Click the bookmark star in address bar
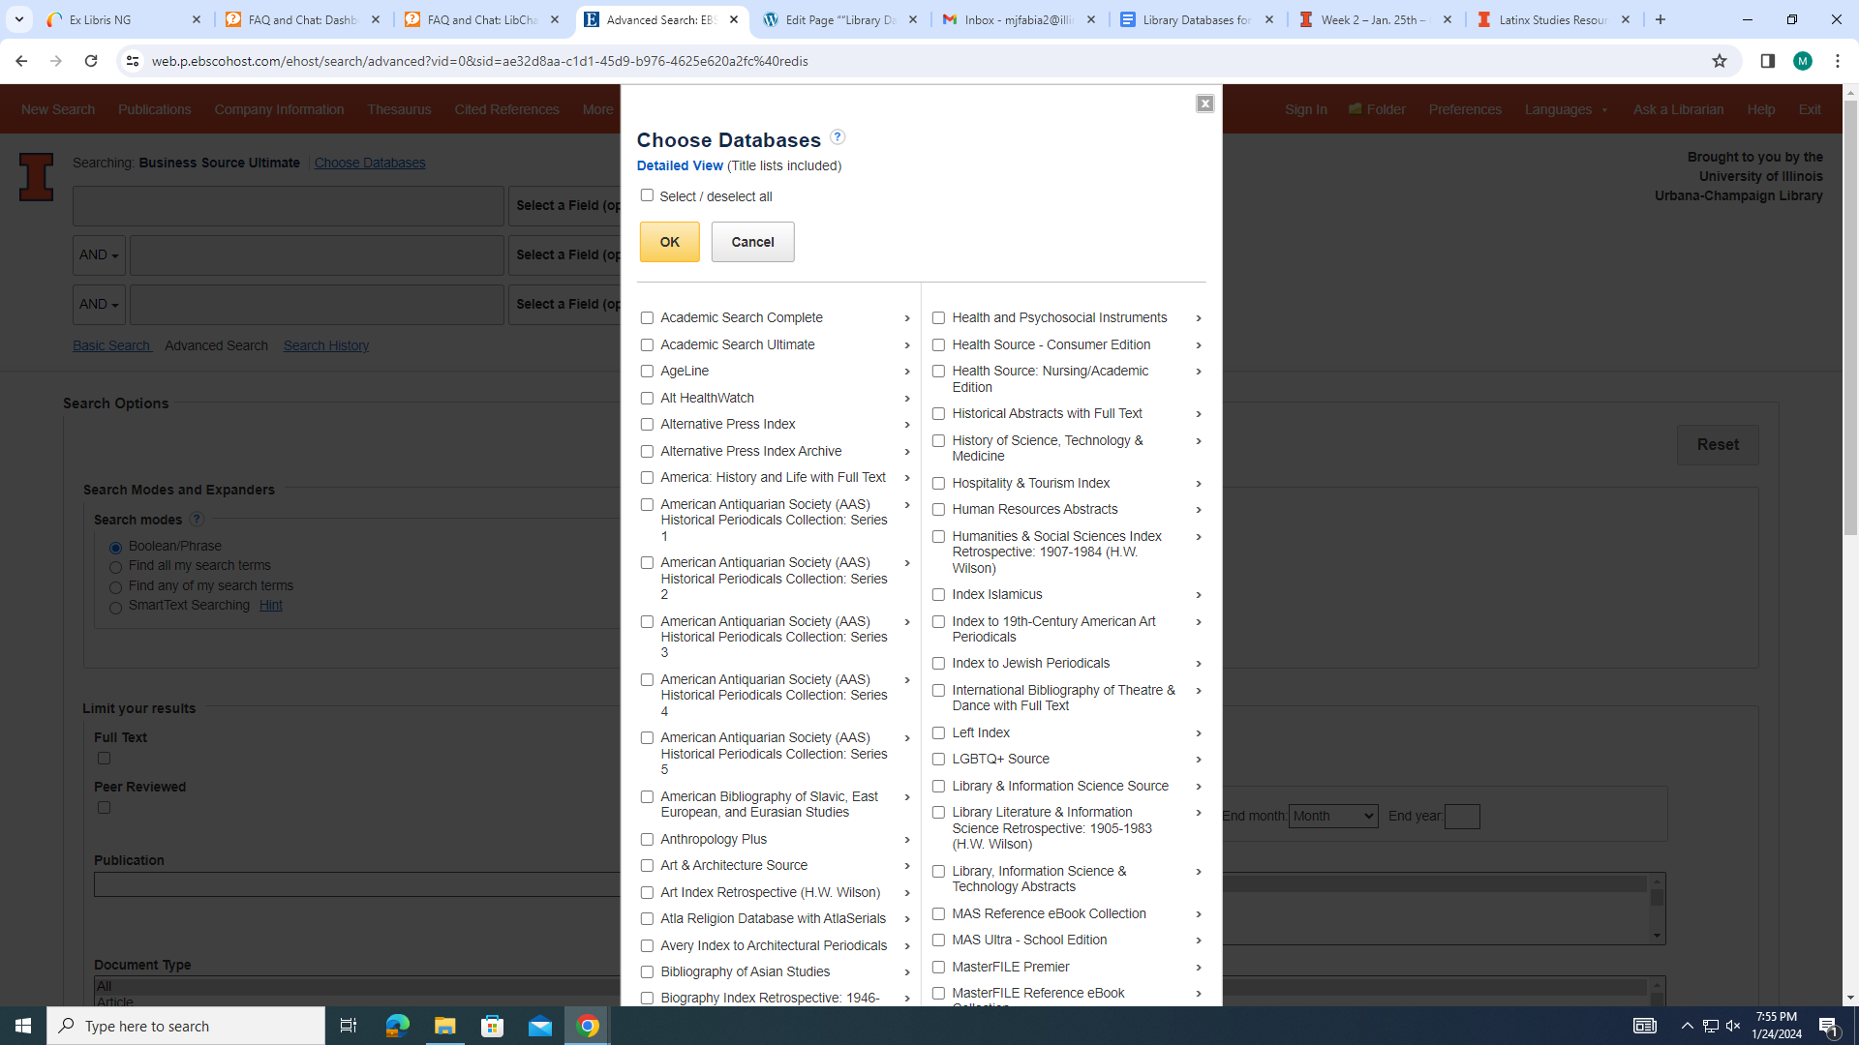 1720,61
